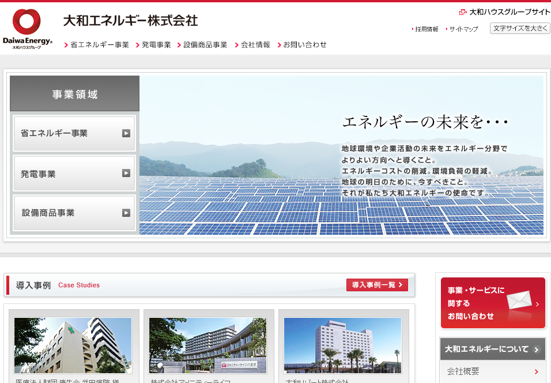551x383 pixels.
Task: Click envelope icon on inquiry banner
Action: 519,300
